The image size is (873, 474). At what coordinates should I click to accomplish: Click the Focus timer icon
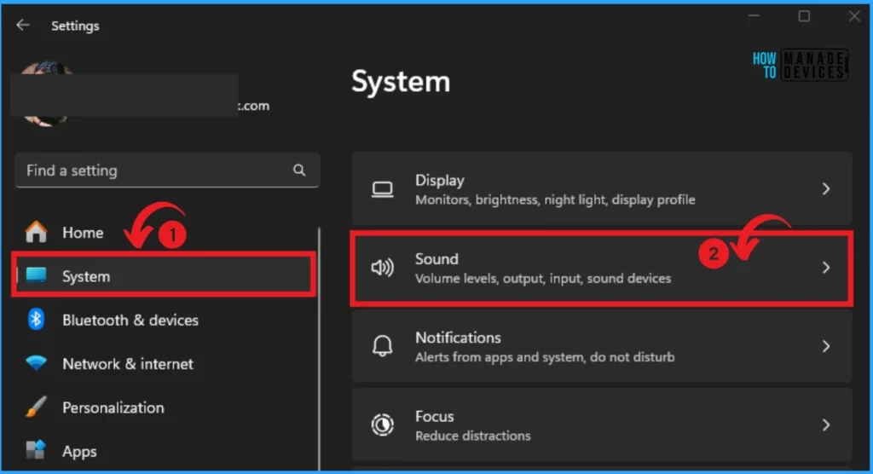click(x=383, y=425)
